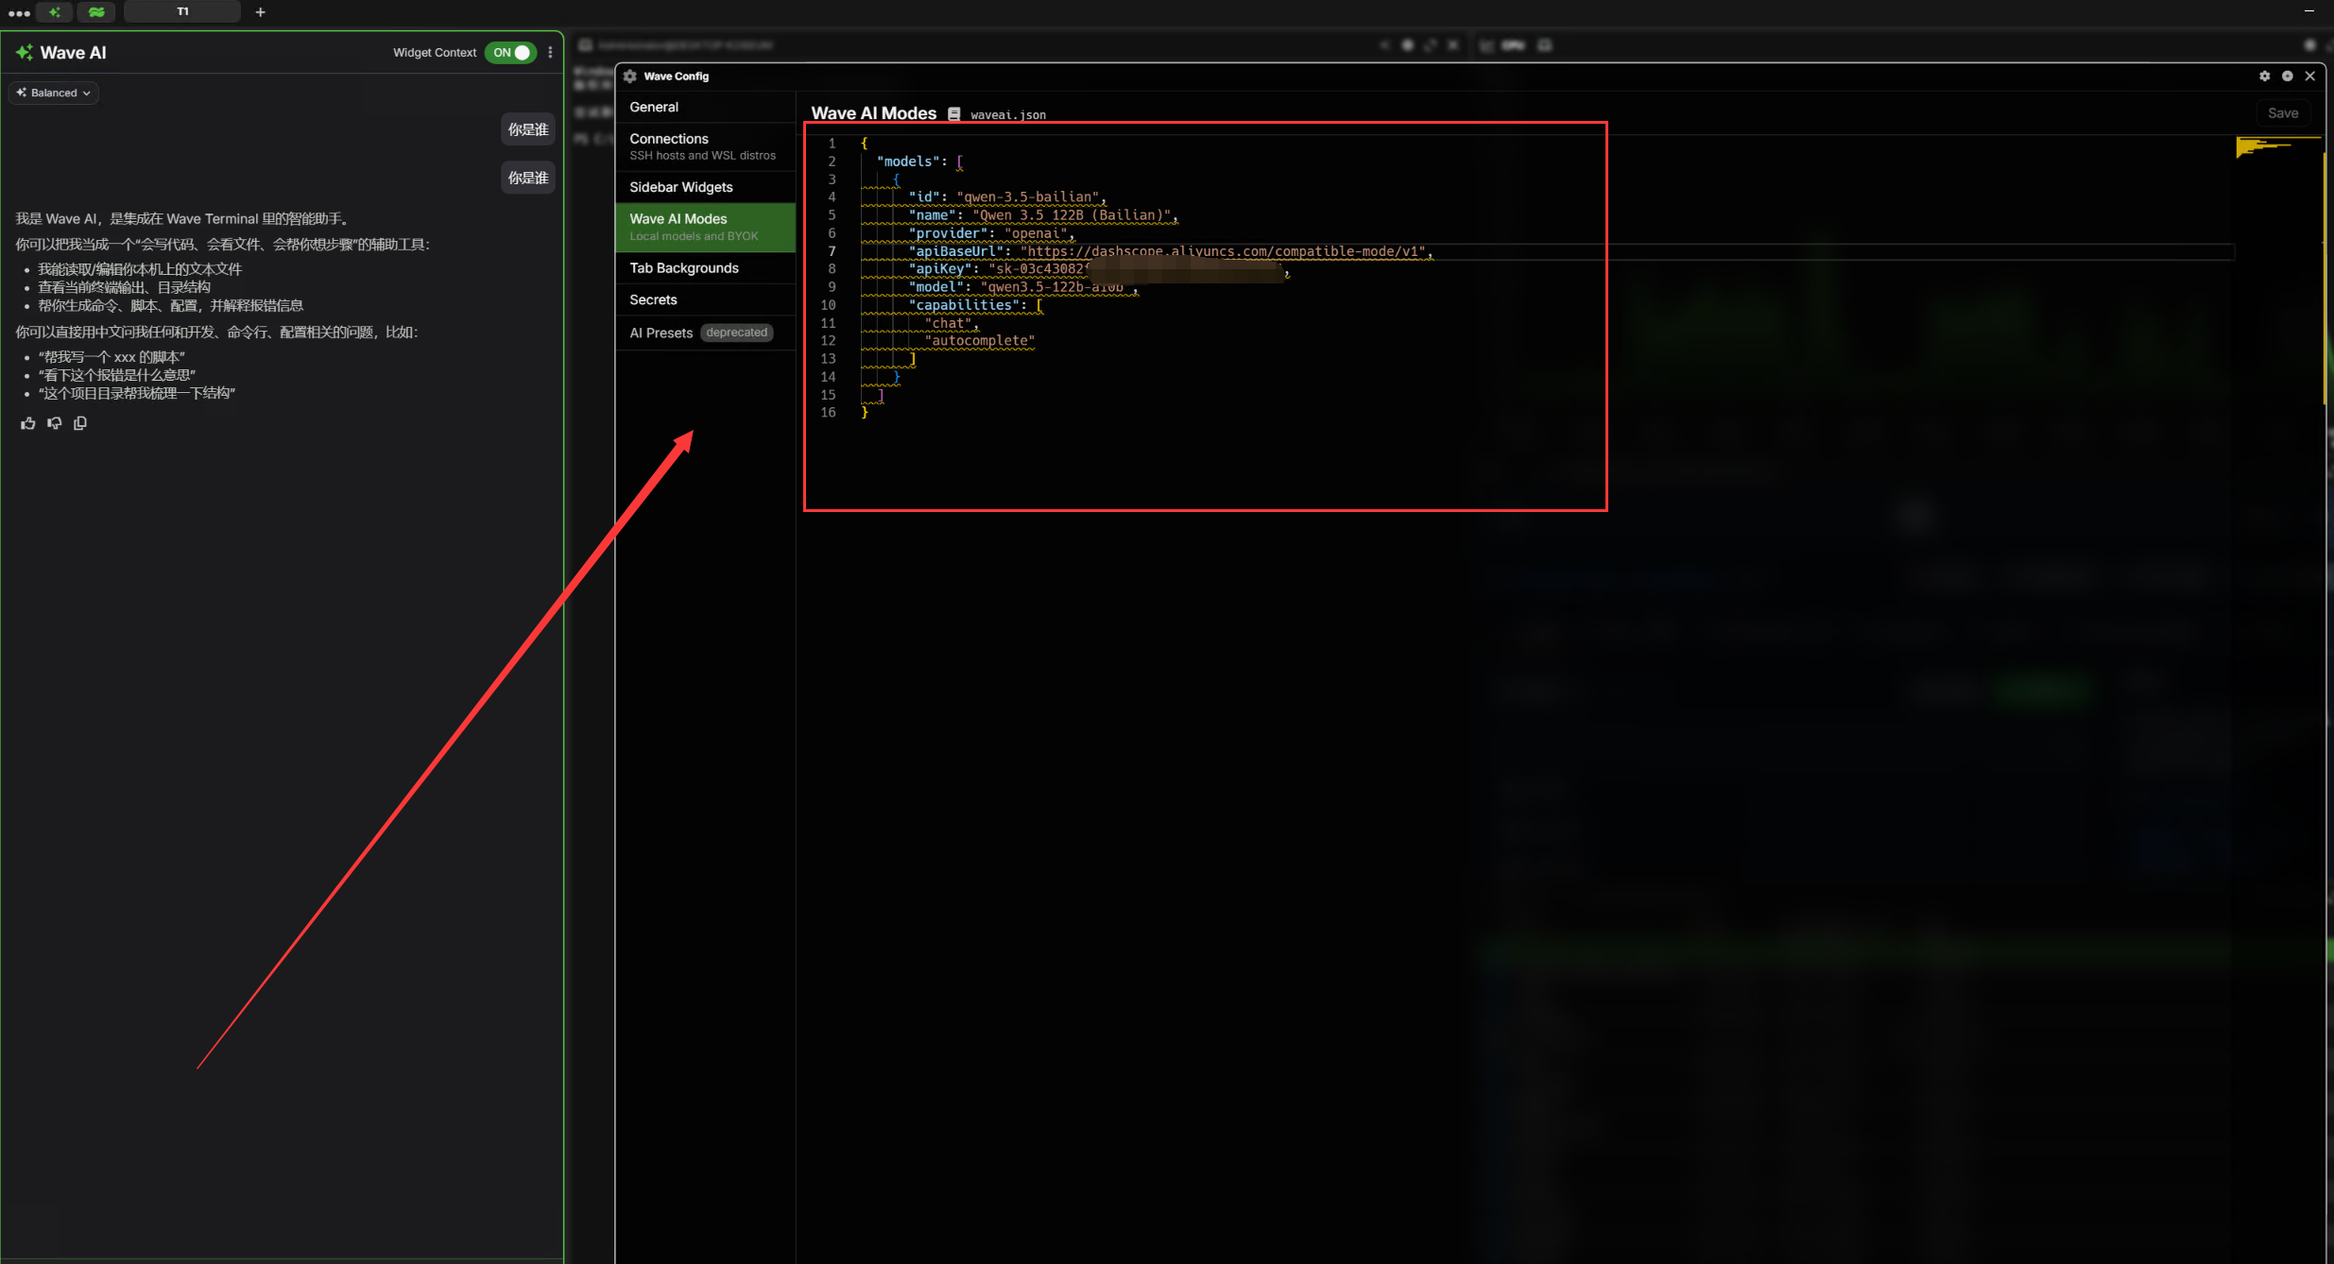Click the "apiKey" line in the editor

1098,269
